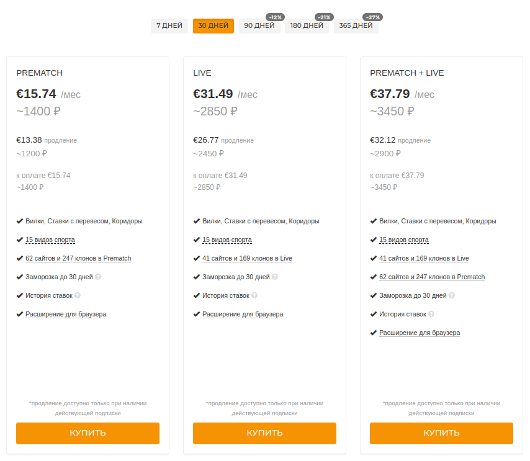Buy the LIVE plan with КУПИТЬ
This screenshot has height=461, width=530.
click(264, 433)
